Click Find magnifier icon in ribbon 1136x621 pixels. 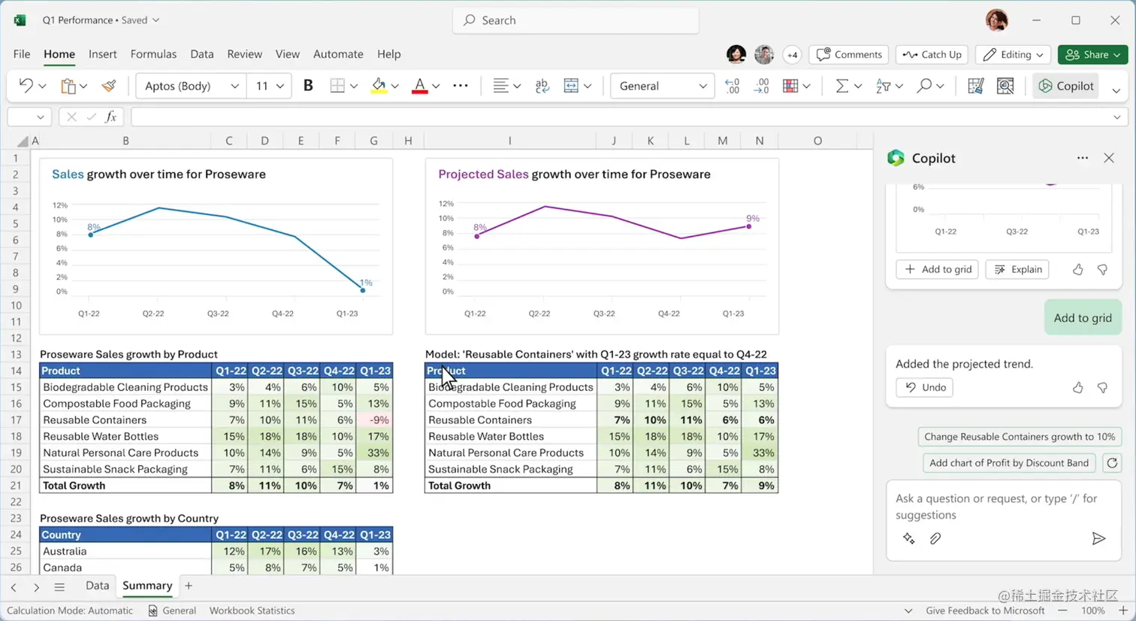[x=924, y=86]
